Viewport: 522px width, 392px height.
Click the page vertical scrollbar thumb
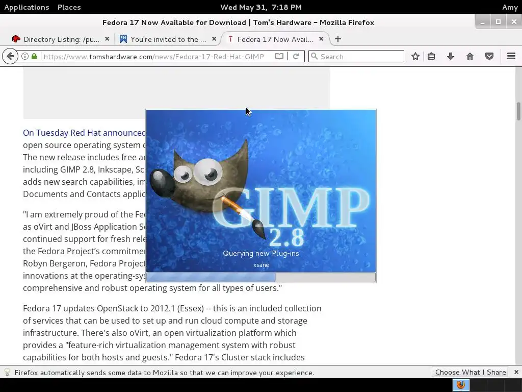tap(518, 111)
